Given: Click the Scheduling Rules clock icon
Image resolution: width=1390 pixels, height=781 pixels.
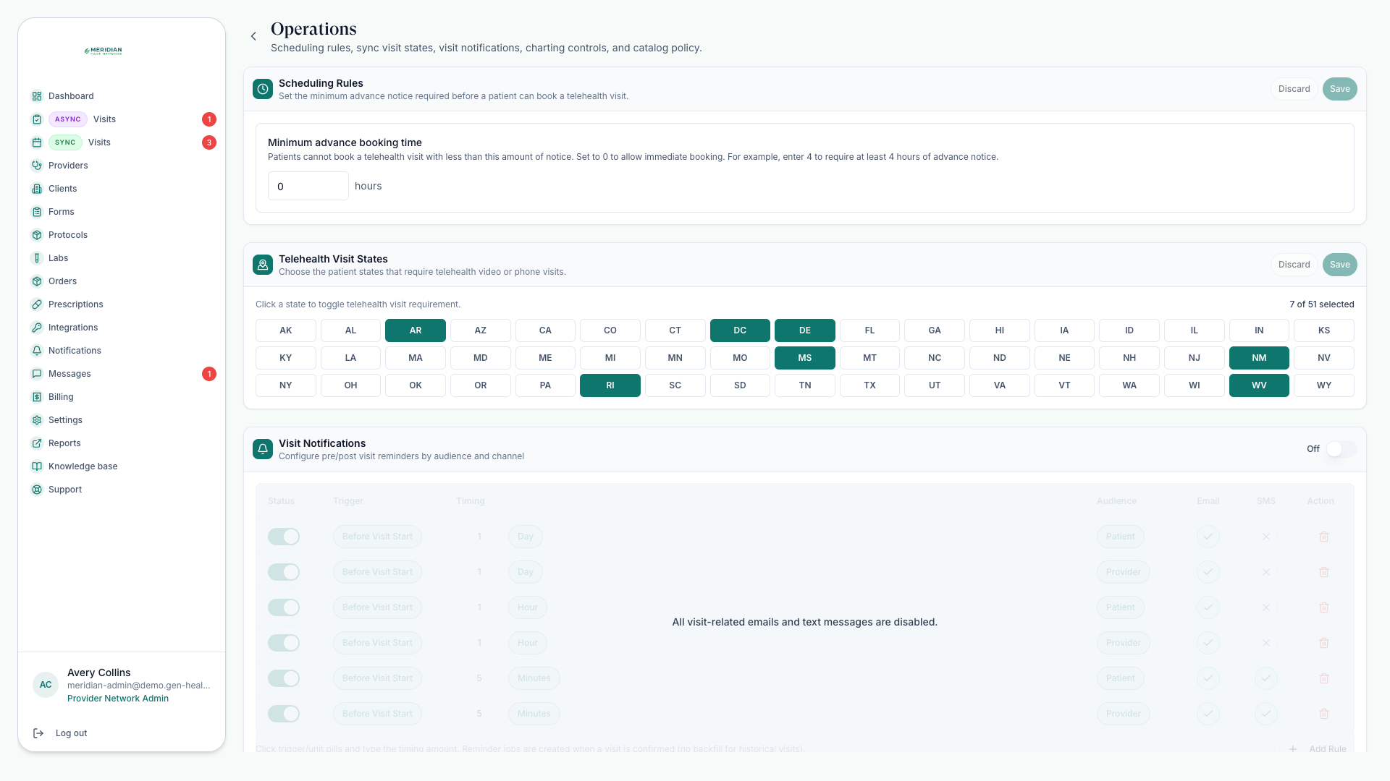Looking at the screenshot, I should click(263, 89).
